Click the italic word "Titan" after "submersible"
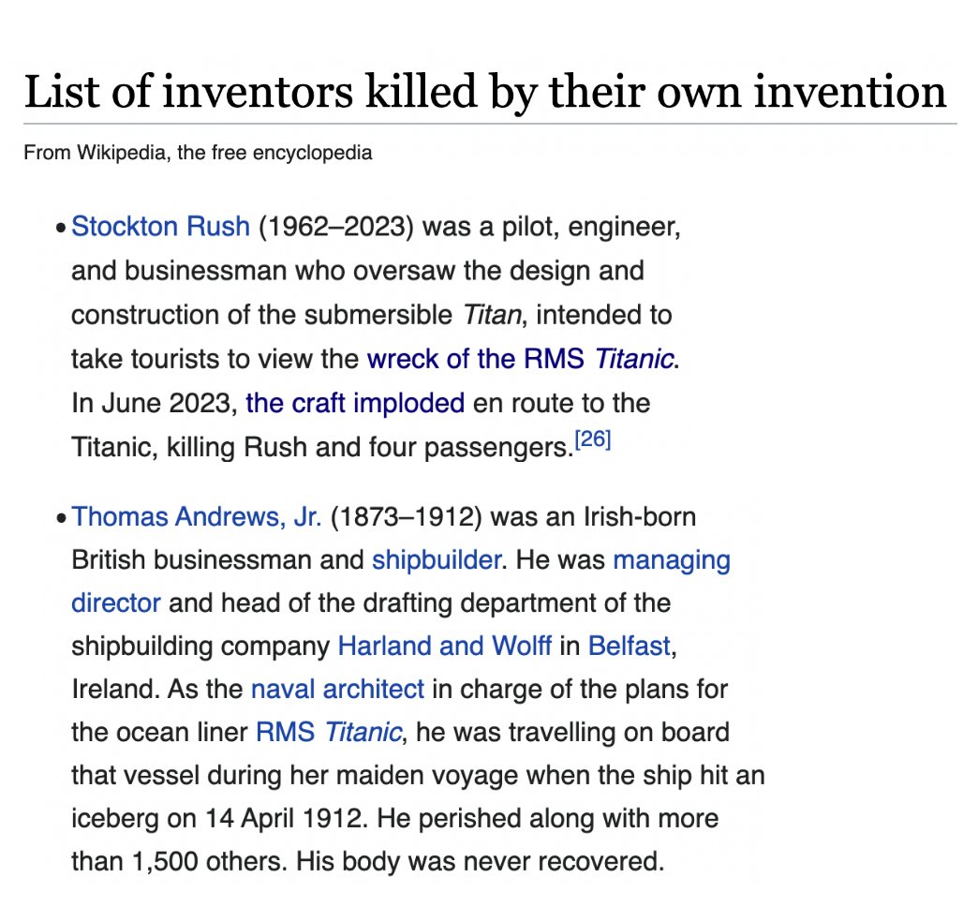The image size is (963, 922). [x=492, y=316]
